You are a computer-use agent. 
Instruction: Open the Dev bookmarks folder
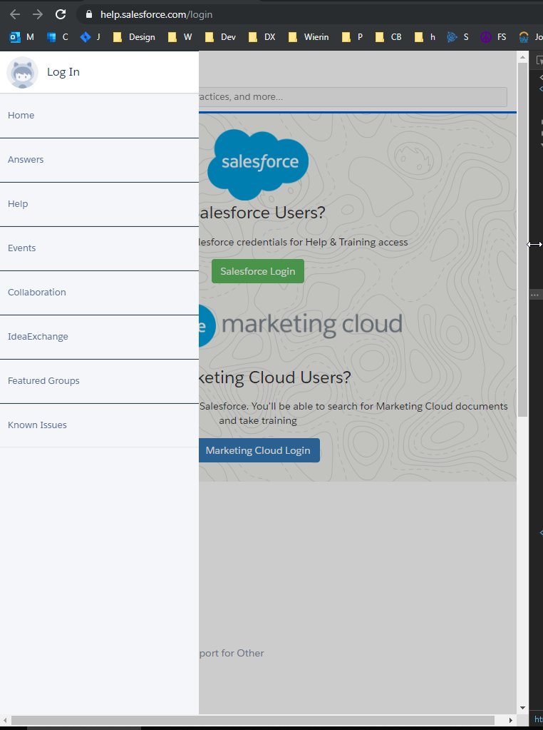click(x=220, y=37)
